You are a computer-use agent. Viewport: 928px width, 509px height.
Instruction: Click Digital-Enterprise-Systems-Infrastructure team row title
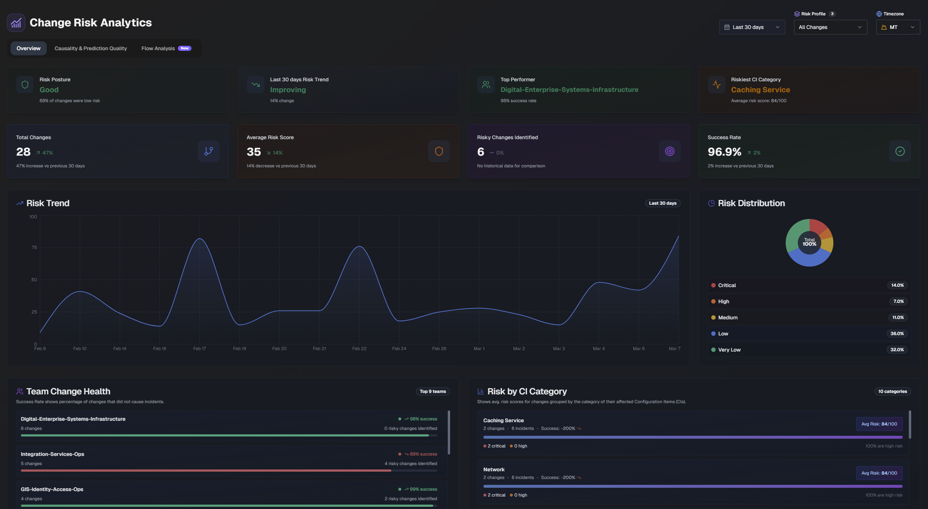click(73, 419)
